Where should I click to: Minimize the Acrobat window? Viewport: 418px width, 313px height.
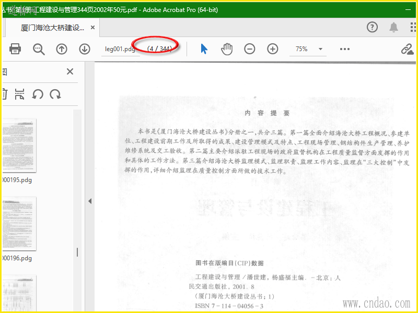pyautogui.click(x=408, y=10)
